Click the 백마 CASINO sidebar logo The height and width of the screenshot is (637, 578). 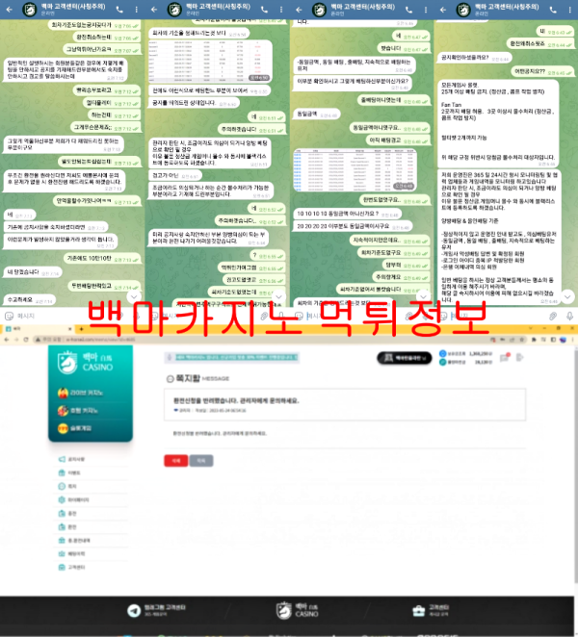tap(85, 363)
